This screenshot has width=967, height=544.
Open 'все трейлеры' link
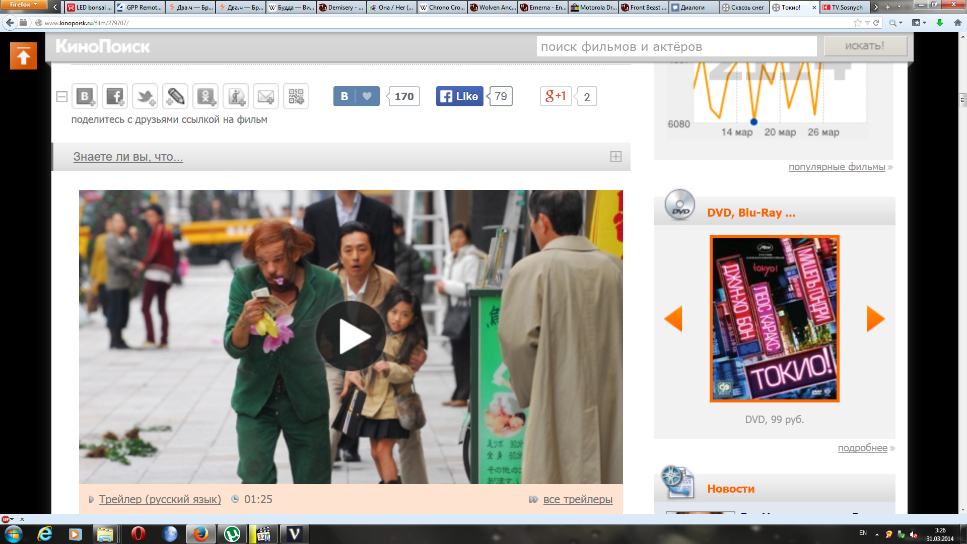pos(577,499)
